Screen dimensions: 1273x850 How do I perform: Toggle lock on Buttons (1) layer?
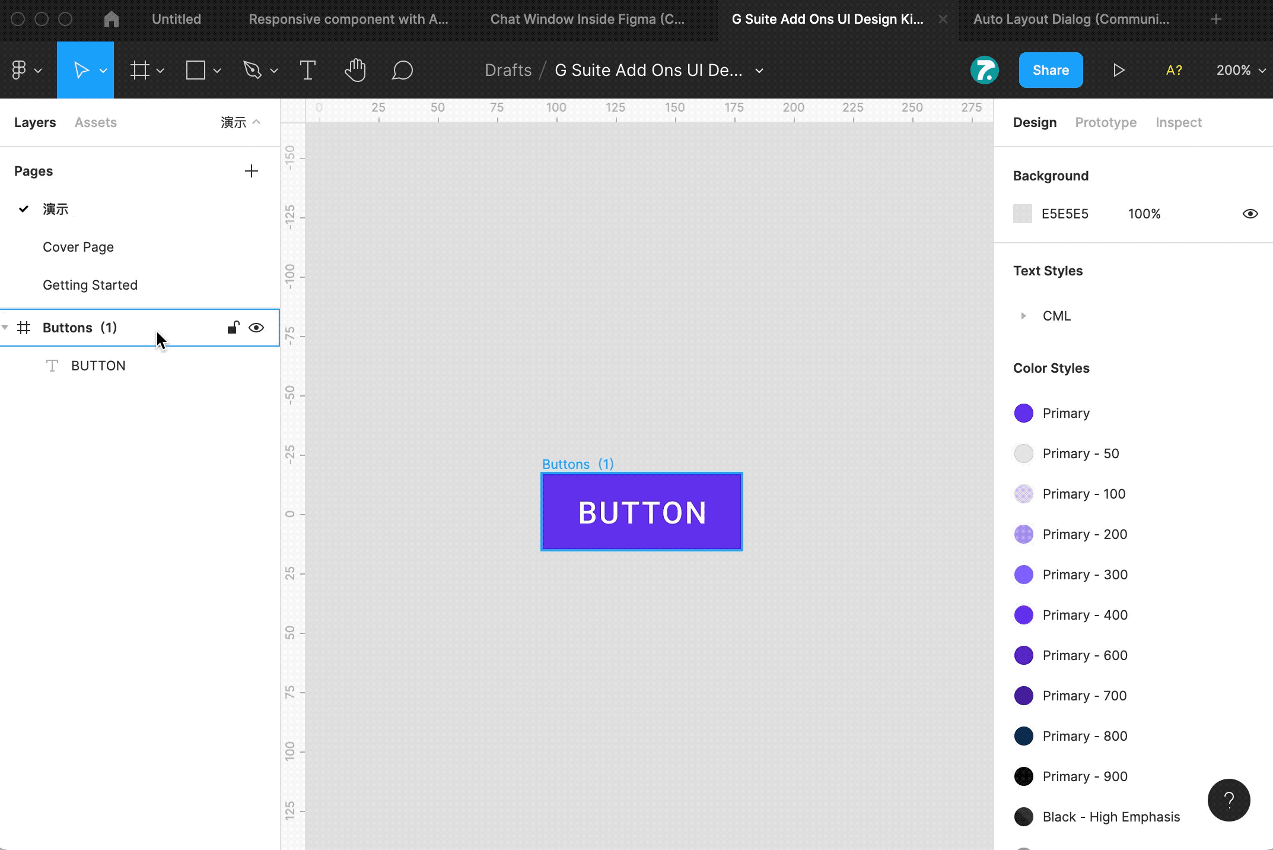click(233, 327)
